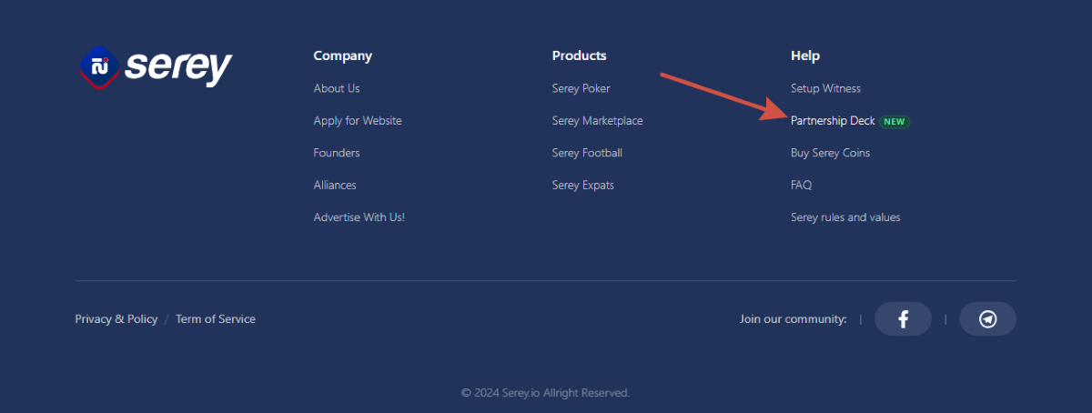The image size is (1092, 413).
Task: Click Buy Serey Coins
Action: click(830, 153)
